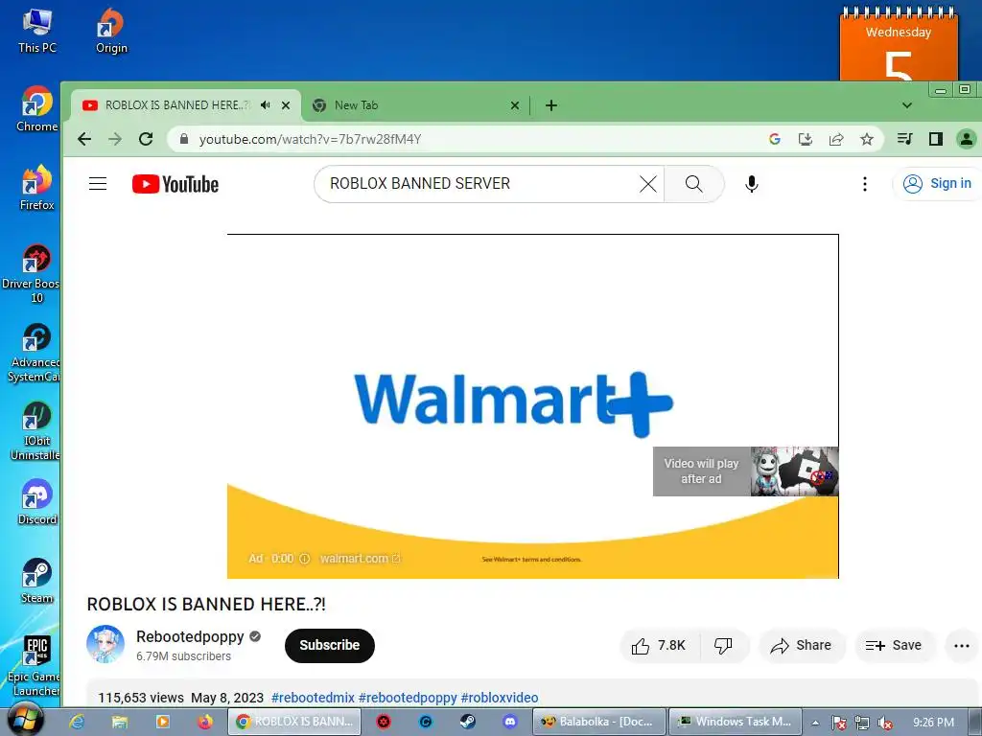Open the YouTube guide hamburger menu
Viewport: 982px width, 736px height.
(x=98, y=183)
